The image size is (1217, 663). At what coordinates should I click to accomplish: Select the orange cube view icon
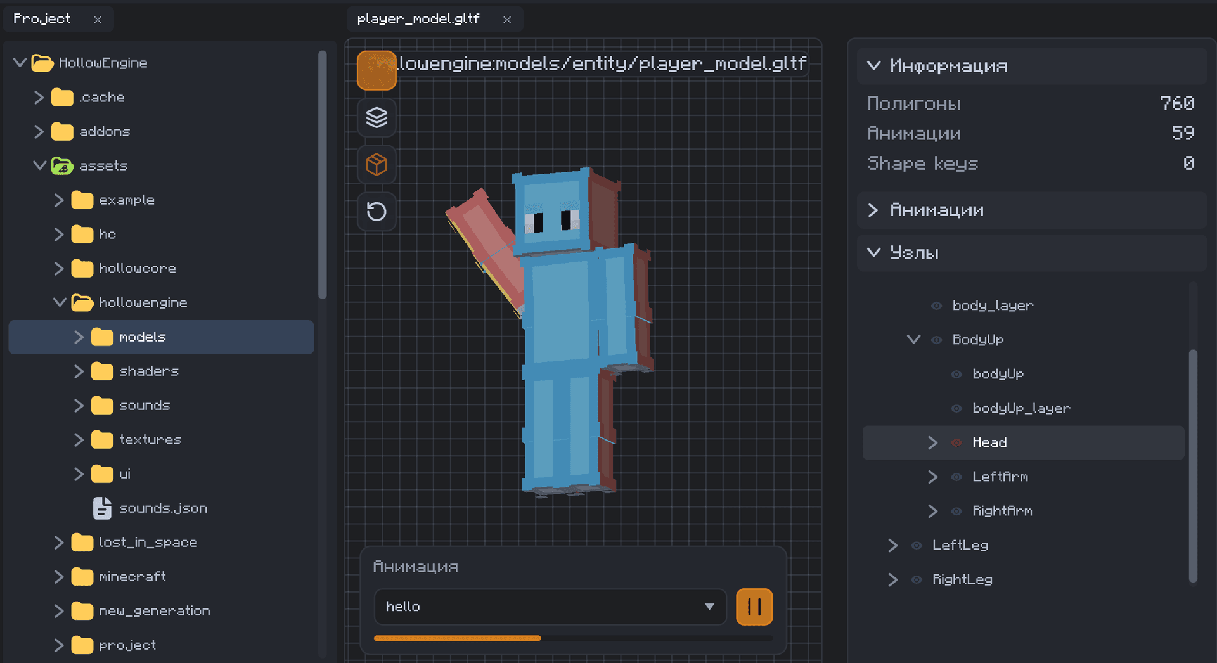tap(377, 164)
